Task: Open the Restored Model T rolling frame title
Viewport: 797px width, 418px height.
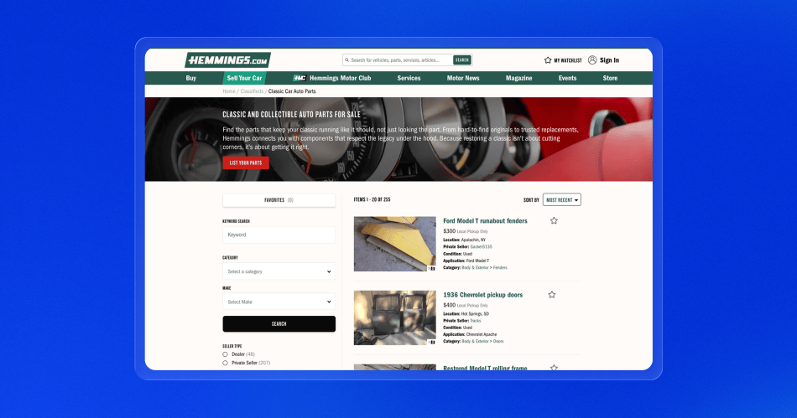Action: click(x=485, y=368)
